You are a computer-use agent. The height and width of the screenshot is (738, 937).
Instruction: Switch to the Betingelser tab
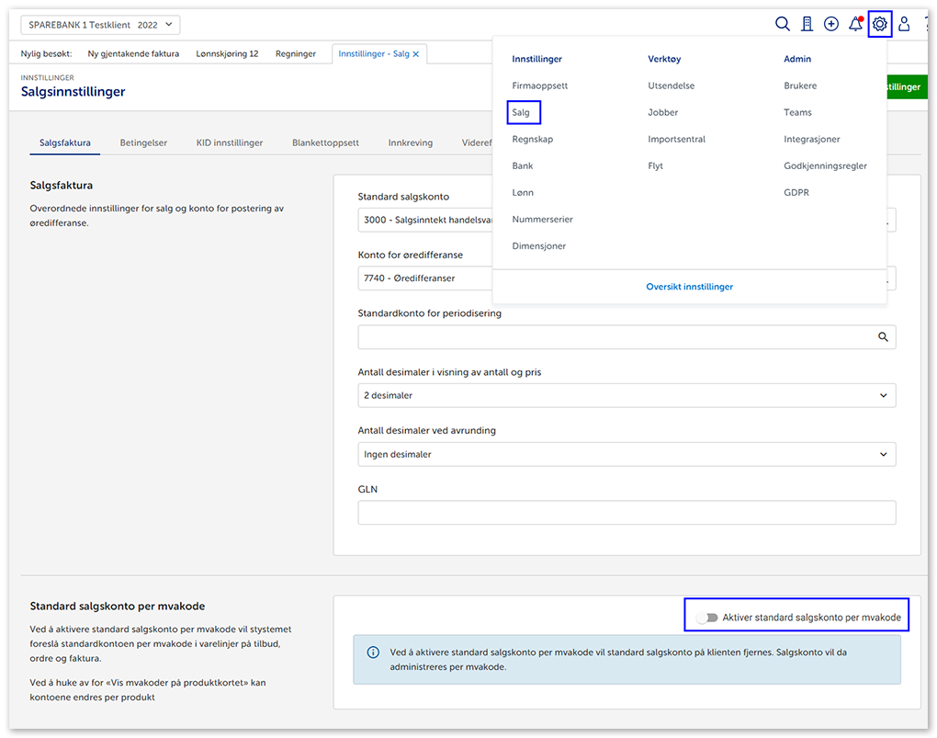(x=143, y=142)
